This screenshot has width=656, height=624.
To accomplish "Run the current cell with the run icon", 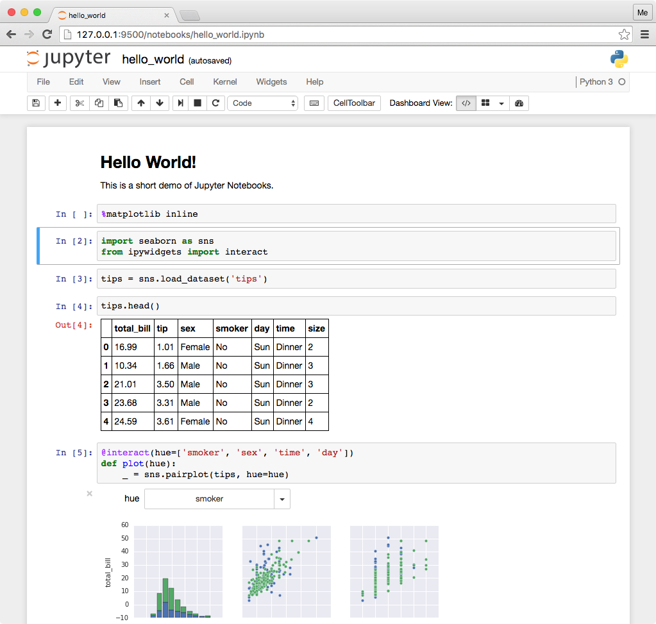I will (x=180, y=103).
